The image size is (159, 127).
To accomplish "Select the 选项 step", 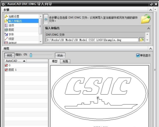I will 21,26.
